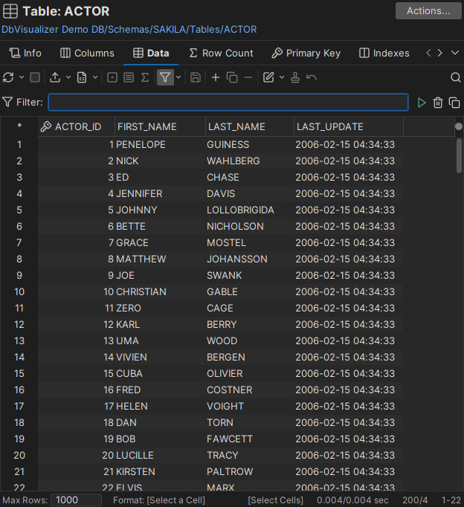The width and height of the screenshot is (464, 507).
Task: Delete row with the minus icon
Action: coord(248,77)
